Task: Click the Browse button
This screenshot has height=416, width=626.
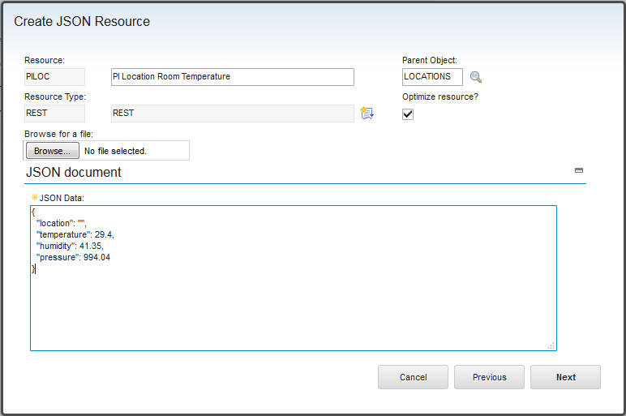Action: [53, 151]
